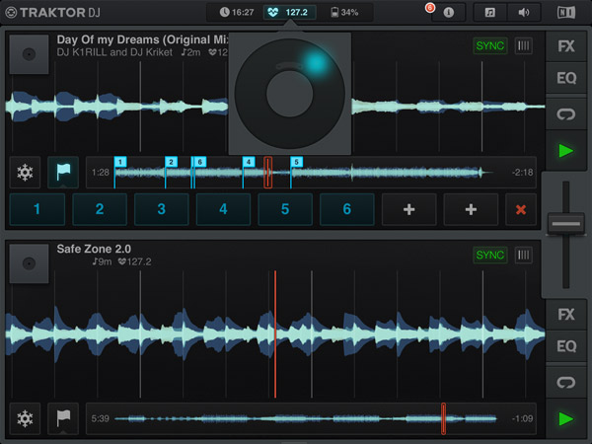Open bottom deck settings gear icon
Screen dimensions: 592x444
[x=26, y=418]
